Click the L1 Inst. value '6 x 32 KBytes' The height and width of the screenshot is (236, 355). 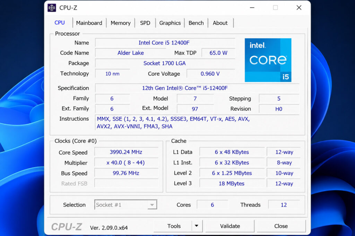[232, 162]
